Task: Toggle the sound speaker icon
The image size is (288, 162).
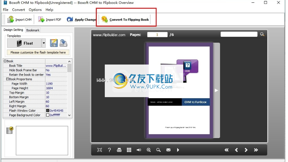Action: click(x=139, y=150)
